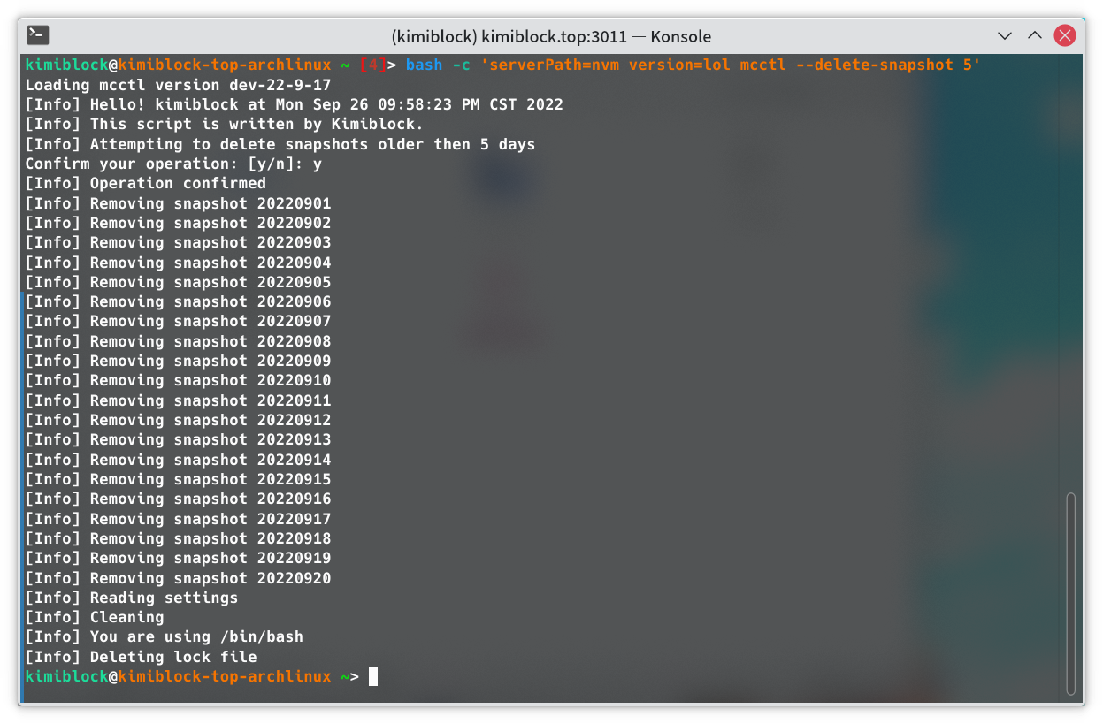Click the 'Deleting lock file' line

pos(141,657)
